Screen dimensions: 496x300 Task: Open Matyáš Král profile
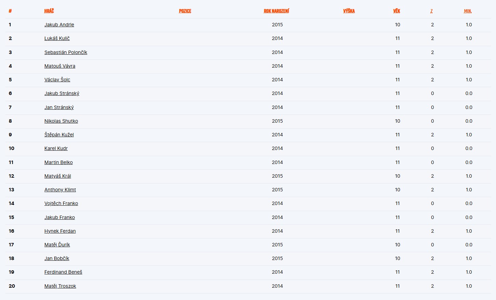58,176
